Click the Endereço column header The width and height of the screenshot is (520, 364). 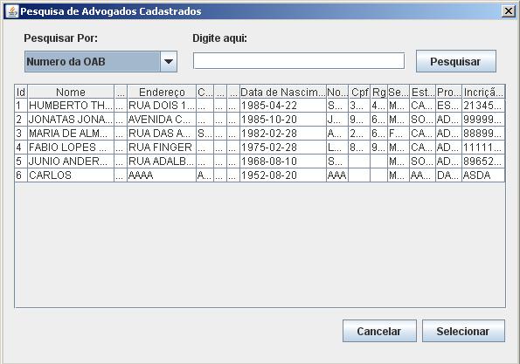(x=162, y=92)
